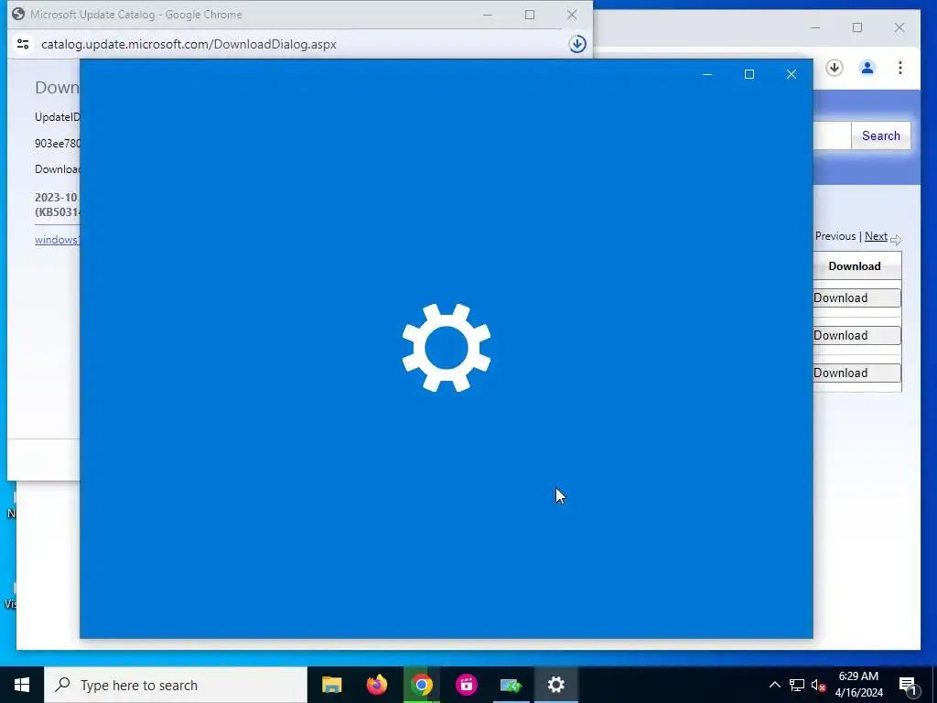Screen dimensions: 937x703
Task: Open the Chrome three-dot menu
Action: pyautogui.click(x=900, y=68)
